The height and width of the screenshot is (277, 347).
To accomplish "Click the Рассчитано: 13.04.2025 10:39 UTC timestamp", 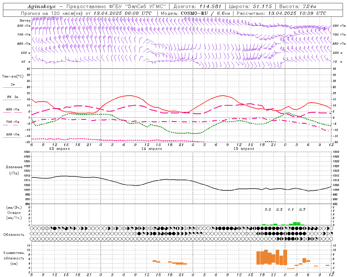I will click(x=281, y=13).
